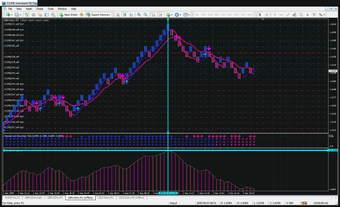Open the File menu
Image resolution: width=340 pixels, height=207 pixels.
tap(10, 9)
